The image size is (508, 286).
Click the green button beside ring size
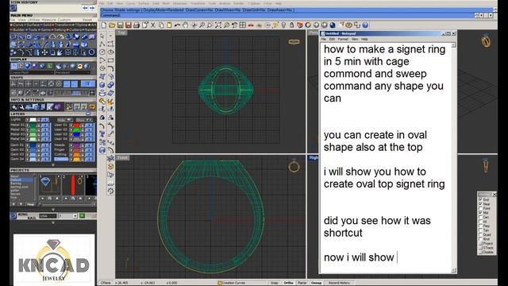[82, 215]
